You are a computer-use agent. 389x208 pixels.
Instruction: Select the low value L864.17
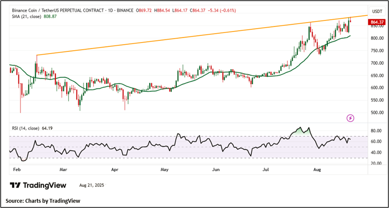tap(180, 10)
